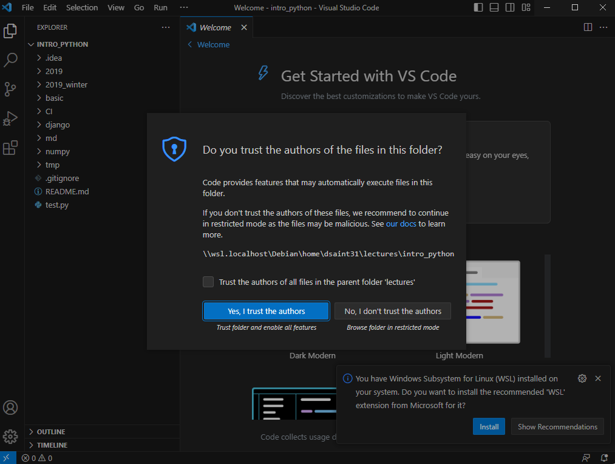
Task: Open the View menu
Action: [116, 7]
